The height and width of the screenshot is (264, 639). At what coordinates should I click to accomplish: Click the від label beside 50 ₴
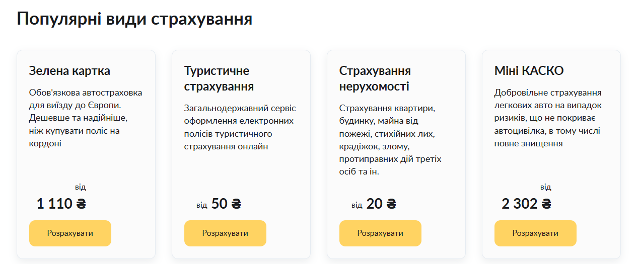[x=202, y=205]
